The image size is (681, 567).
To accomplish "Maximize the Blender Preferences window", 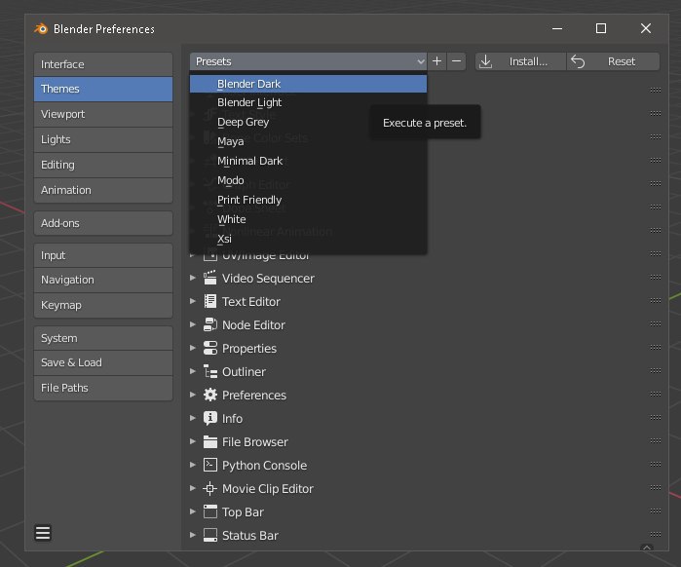I will tap(601, 28).
